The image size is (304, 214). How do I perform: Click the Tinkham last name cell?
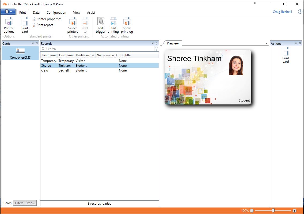click(64, 66)
